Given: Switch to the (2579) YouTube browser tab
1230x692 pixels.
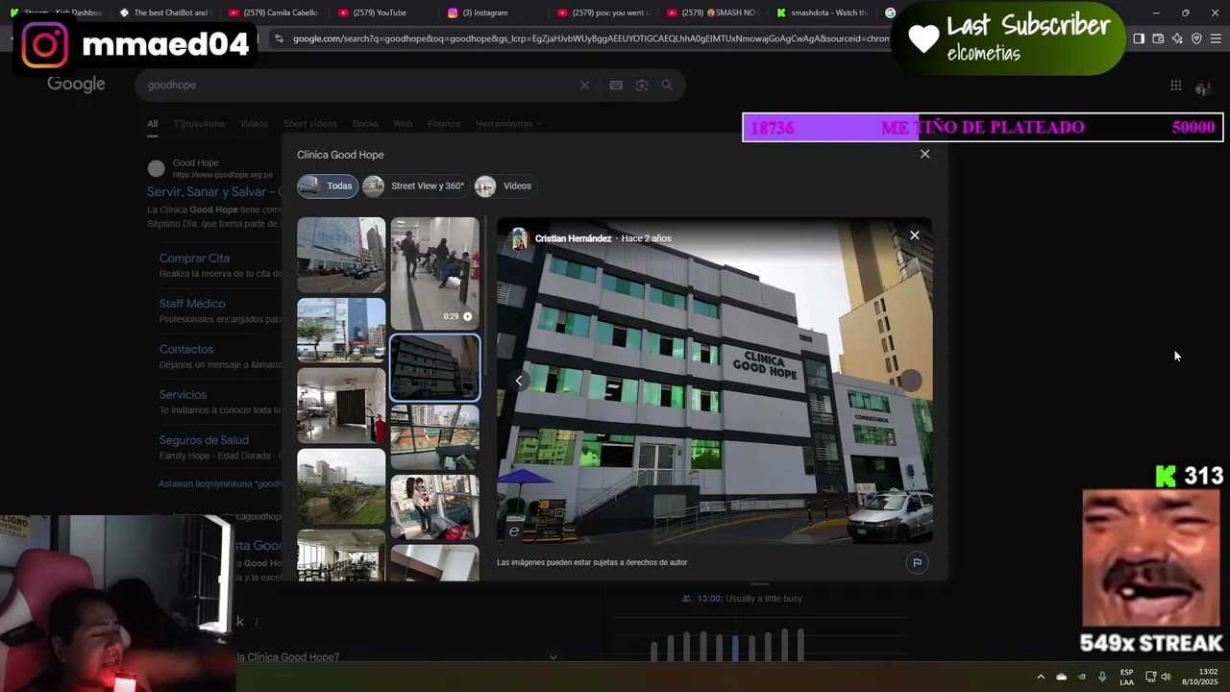Looking at the screenshot, I should tap(384, 12).
